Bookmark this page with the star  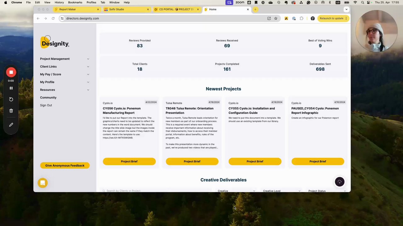276,19
